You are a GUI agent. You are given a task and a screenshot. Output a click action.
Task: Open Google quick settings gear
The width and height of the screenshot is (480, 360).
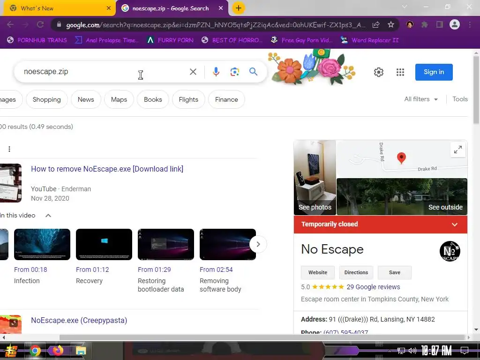pyautogui.click(x=379, y=72)
